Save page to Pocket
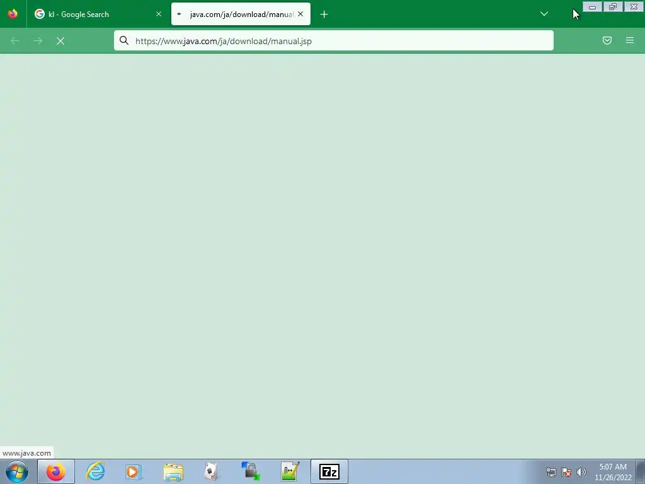Image resolution: width=645 pixels, height=484 pixels. (607, 40)
